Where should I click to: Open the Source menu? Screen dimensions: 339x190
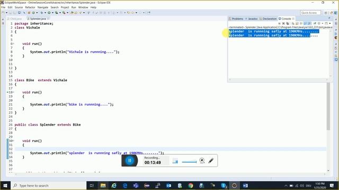pyautogui.click(x=19, y=7)
